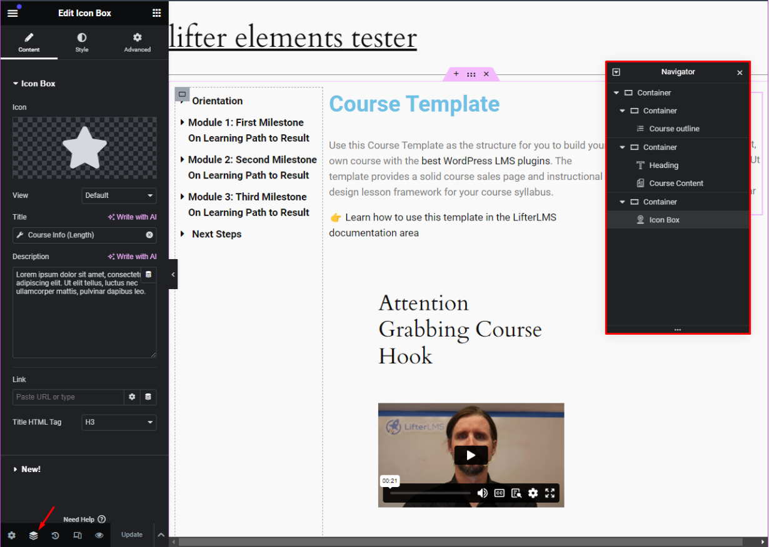This screenshot has height=547, width=769.
Task: Open Navigator via layers icon
Action: [x=34, y=535]
